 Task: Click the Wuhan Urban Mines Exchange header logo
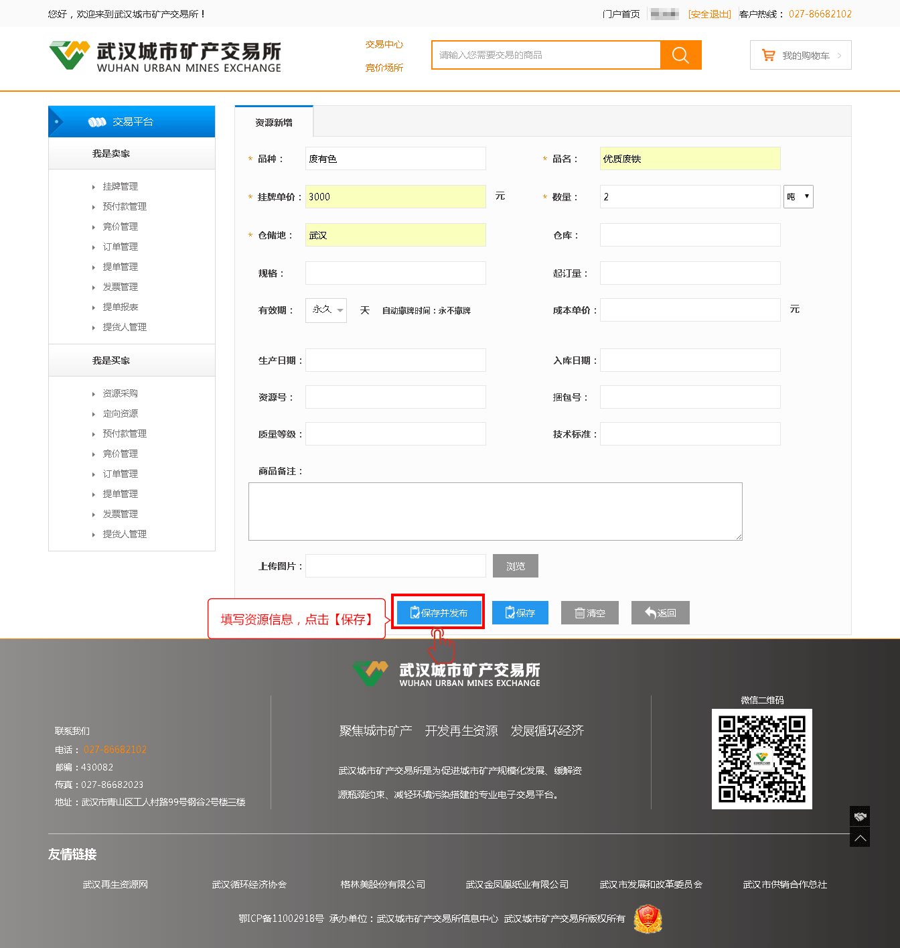165,56
